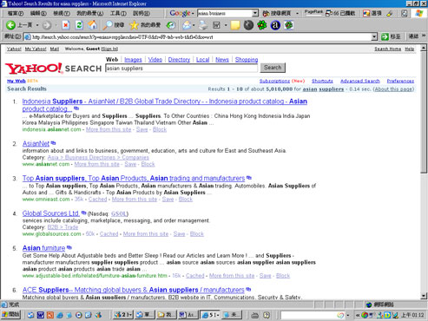
Task: Click the page vertical scrollbar down arrow
Action: pyautogui.click(x=424, y=296)
